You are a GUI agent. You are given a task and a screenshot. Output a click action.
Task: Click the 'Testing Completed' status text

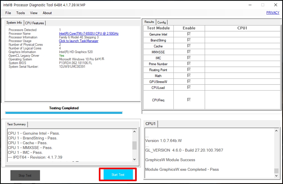pyautogui.click(x=64, y=108)
